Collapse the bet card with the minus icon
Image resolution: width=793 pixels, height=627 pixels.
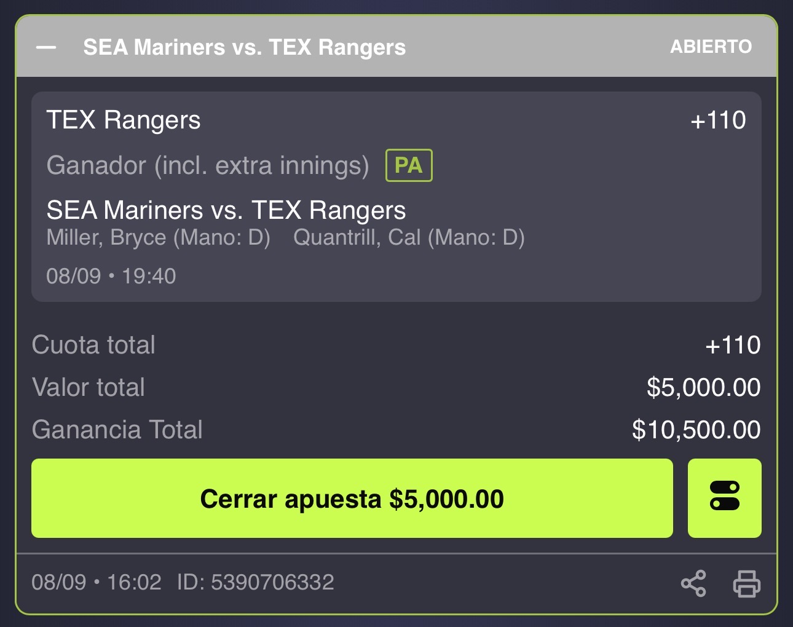(x=46, y=47)
